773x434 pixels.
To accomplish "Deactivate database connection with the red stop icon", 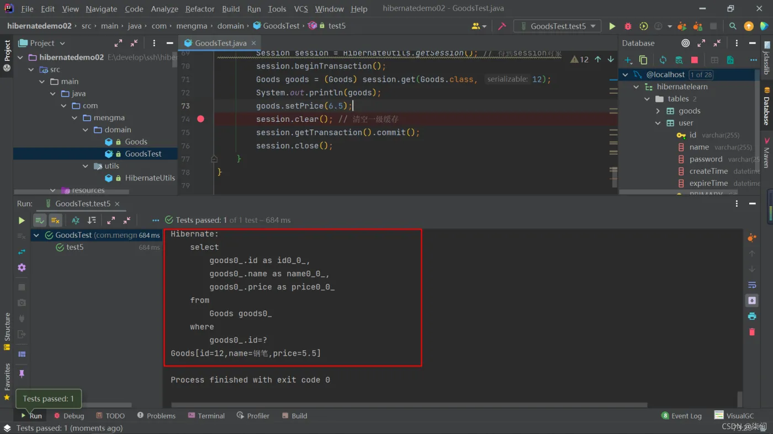I will [695, 60].
